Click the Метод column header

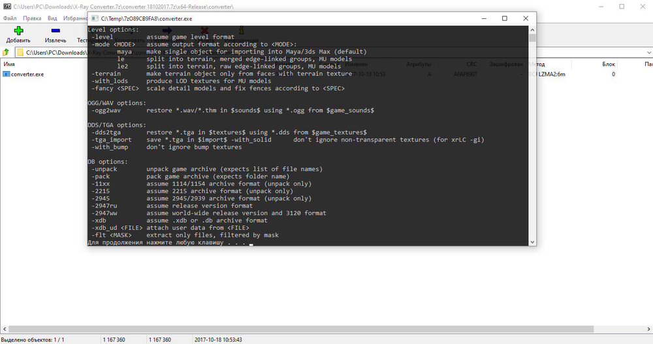coord(537,64)
